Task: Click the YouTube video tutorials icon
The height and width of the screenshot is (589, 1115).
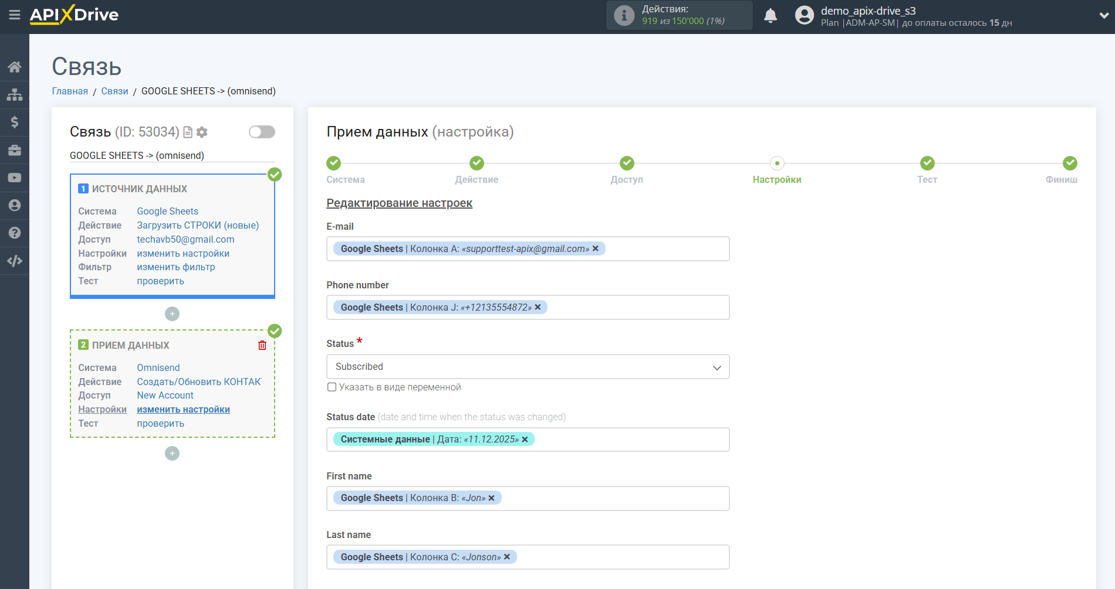Action: click(15, 178)
